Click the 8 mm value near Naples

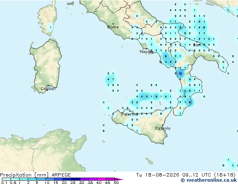pos(166,56)
